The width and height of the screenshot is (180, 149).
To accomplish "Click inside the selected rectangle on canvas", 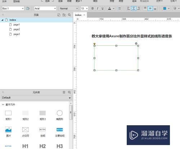I will pos(116,58).
